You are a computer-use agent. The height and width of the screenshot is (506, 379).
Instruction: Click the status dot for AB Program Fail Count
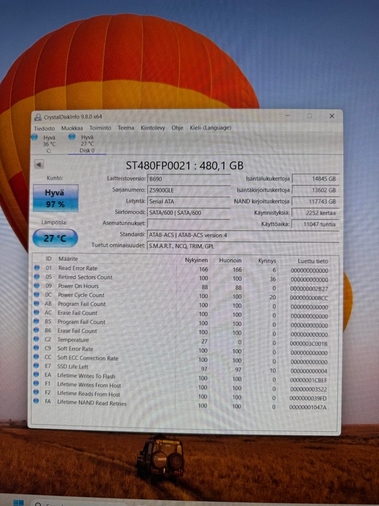(37, 304)
